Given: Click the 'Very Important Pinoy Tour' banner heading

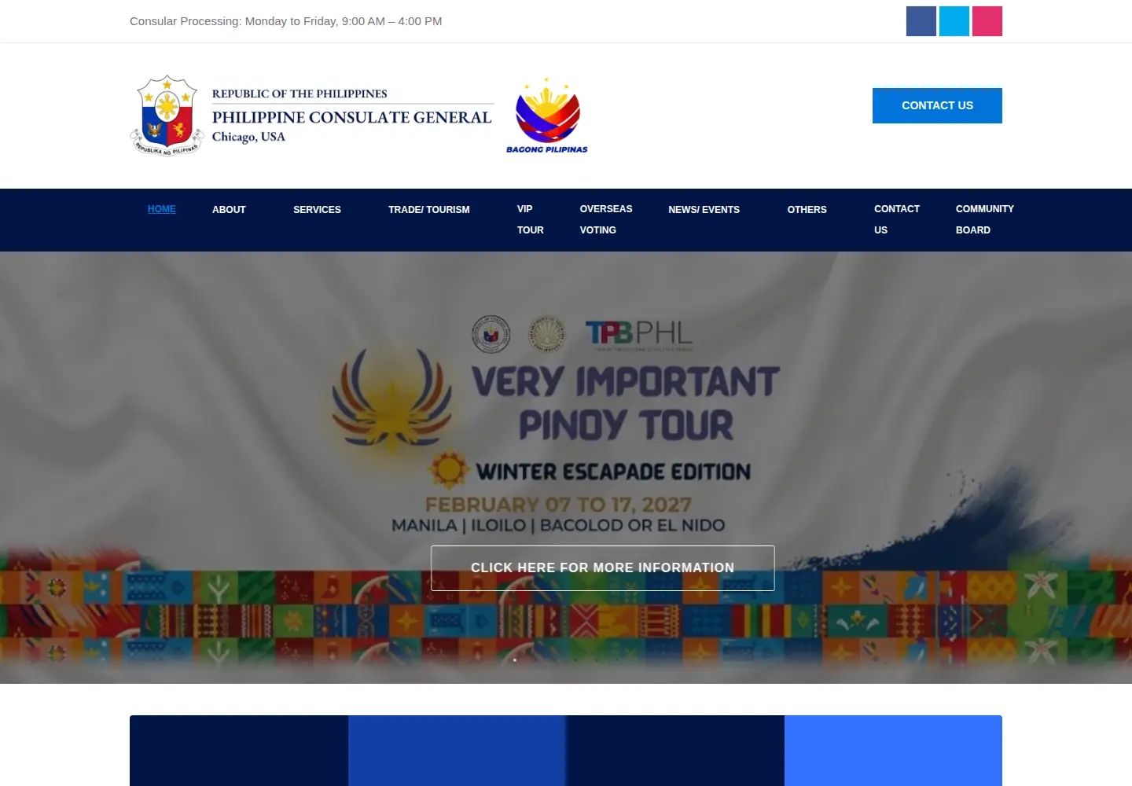Looking at the screenshot, I should click(626, 403).
